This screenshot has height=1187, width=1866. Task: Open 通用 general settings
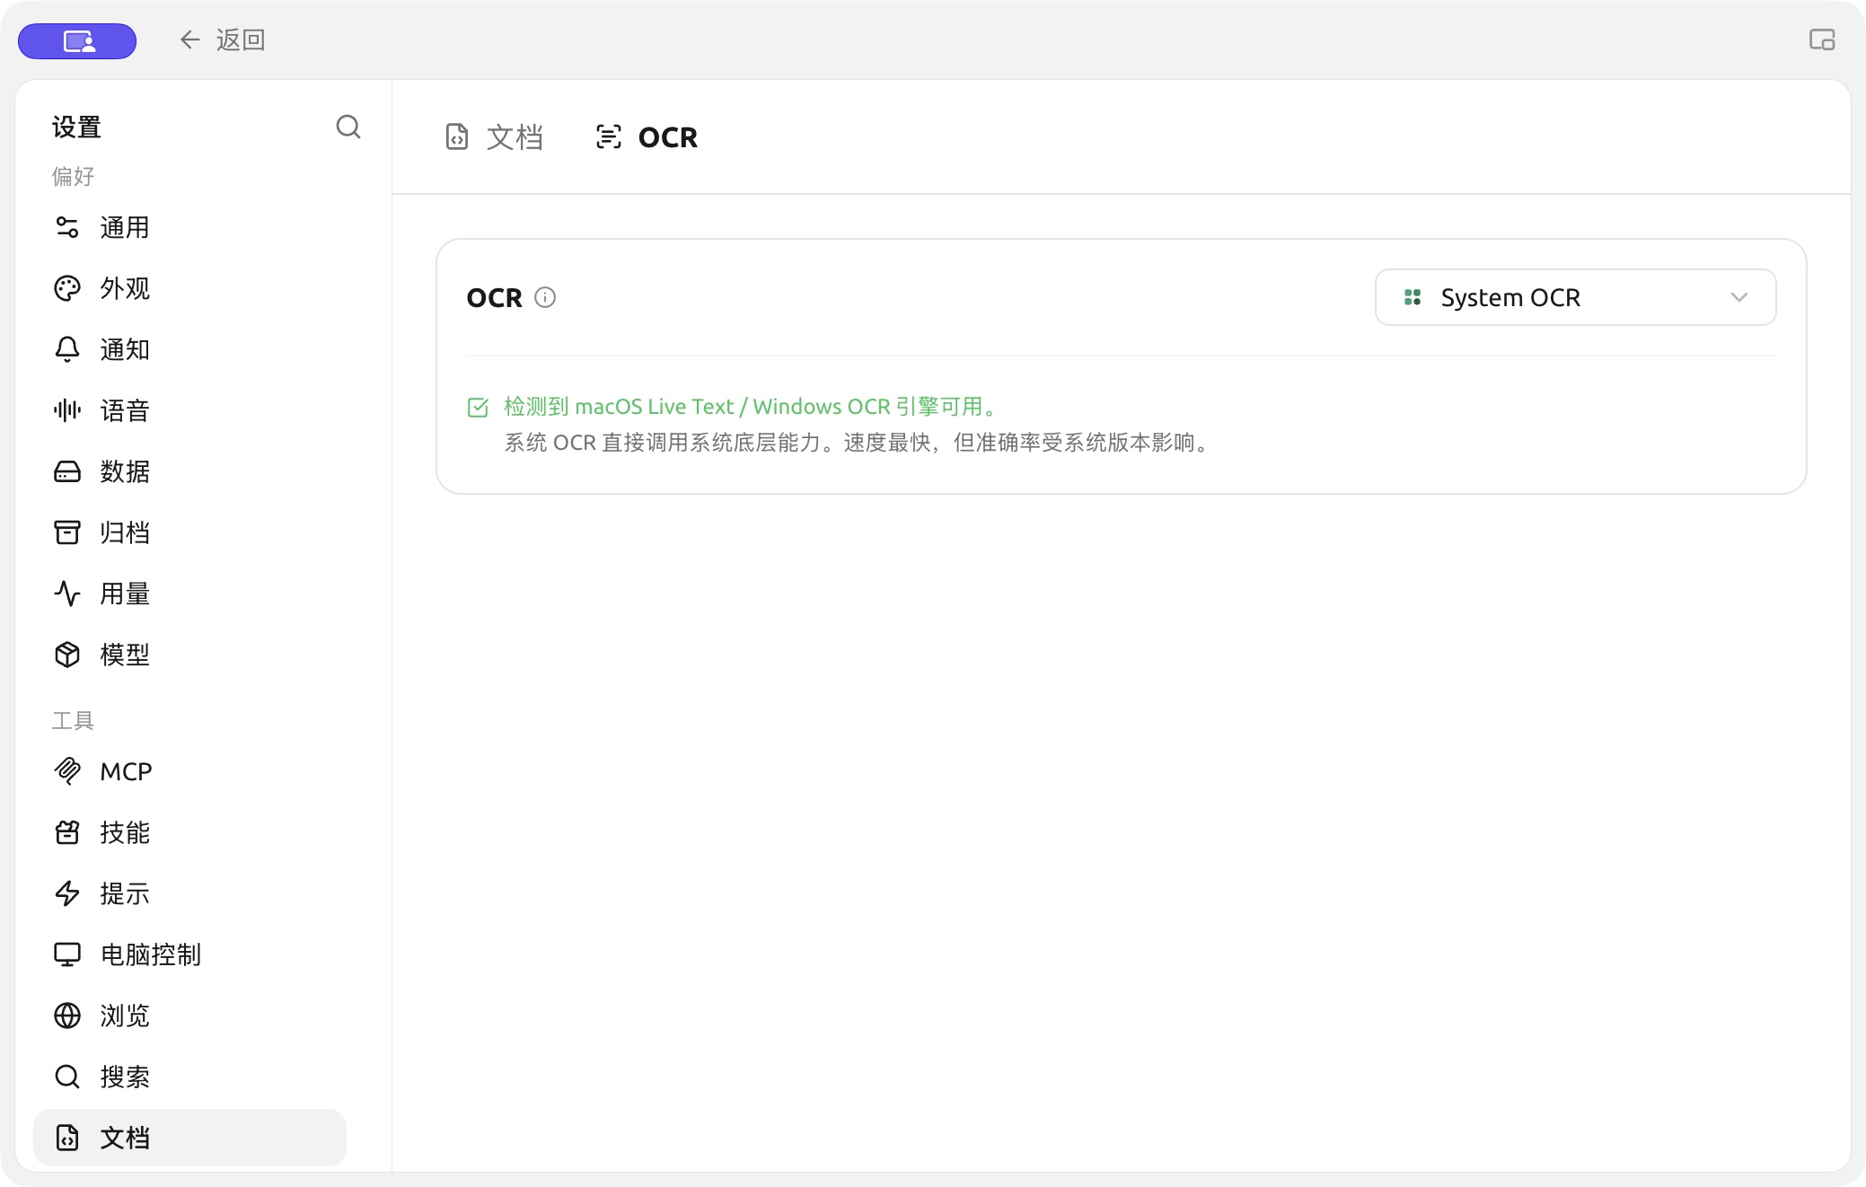pyautogui.click(x=189, y=227)
